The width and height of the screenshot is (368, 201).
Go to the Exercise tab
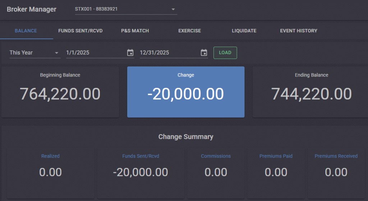[190, 31]
